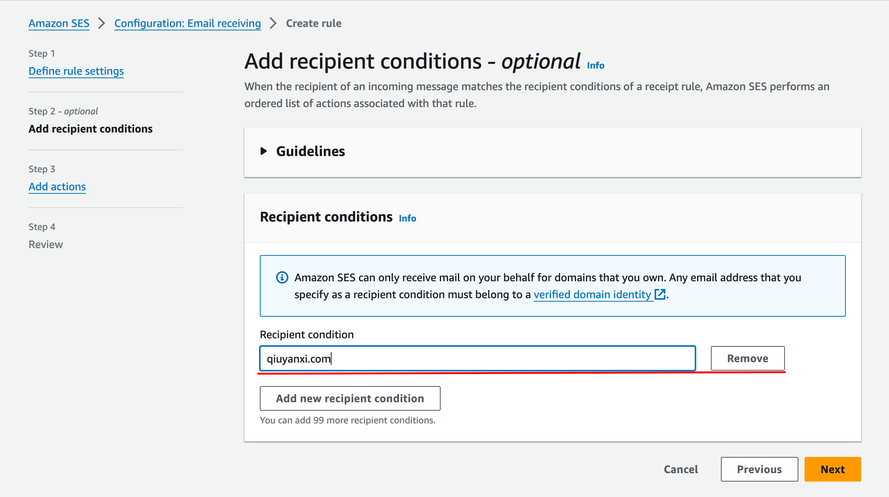Focus the Recipient condition text field
This screenshot has width=889, height=497.
pos(478,359)
